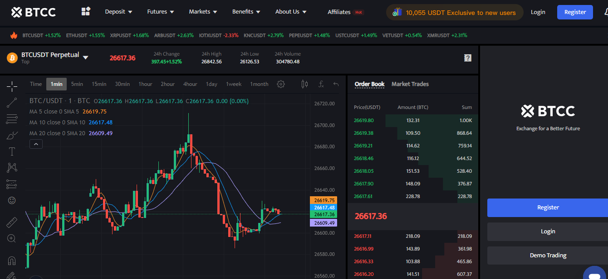Click the header Register button
This screenshot has width=608, height=279.
575,12
